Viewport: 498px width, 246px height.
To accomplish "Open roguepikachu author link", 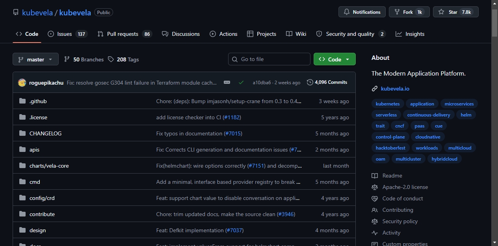I will pos(46,83).
